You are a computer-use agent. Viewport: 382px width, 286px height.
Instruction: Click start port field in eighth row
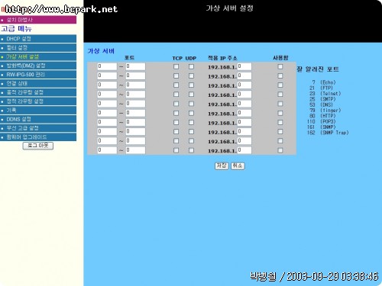[x=107, y=132]
